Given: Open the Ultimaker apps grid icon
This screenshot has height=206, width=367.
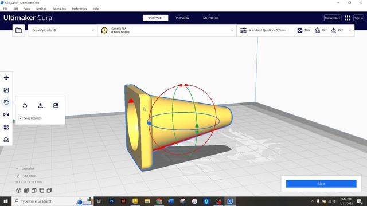Looking at the screenshot, I should 348,18.
